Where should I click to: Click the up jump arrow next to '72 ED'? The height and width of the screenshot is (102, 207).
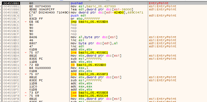pyautogui.click(x=26, y=65)
